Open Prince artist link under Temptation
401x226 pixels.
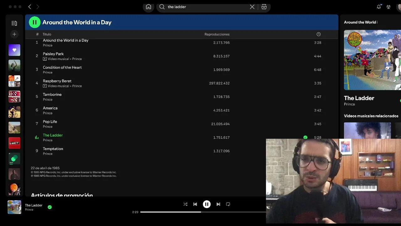[x=48, y=154]
